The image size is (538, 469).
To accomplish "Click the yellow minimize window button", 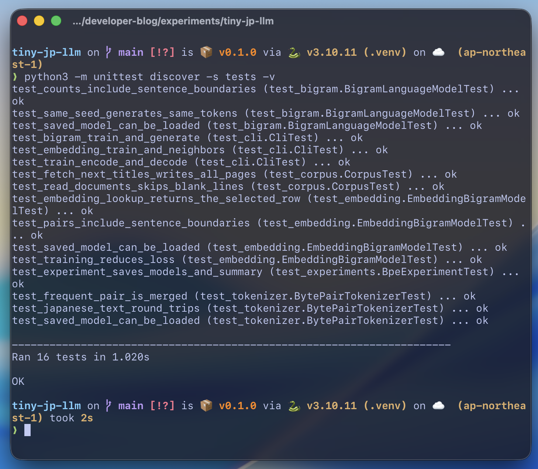I will click(x=39, y=21).
